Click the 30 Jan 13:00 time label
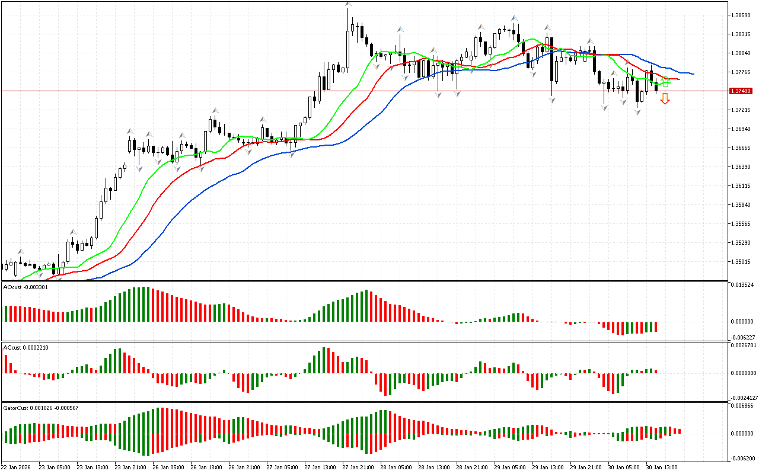 tap(662, 467)
